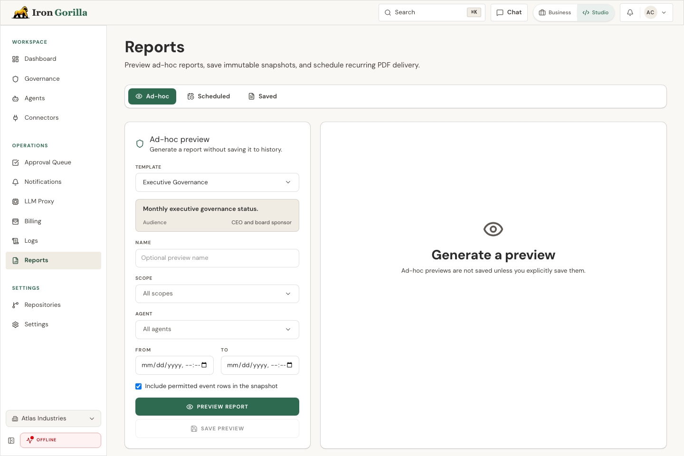Image resolution: width=684 pixels, height=456 pixels.
Task: Open Repositories settings link
Action: tap(53, 305)
